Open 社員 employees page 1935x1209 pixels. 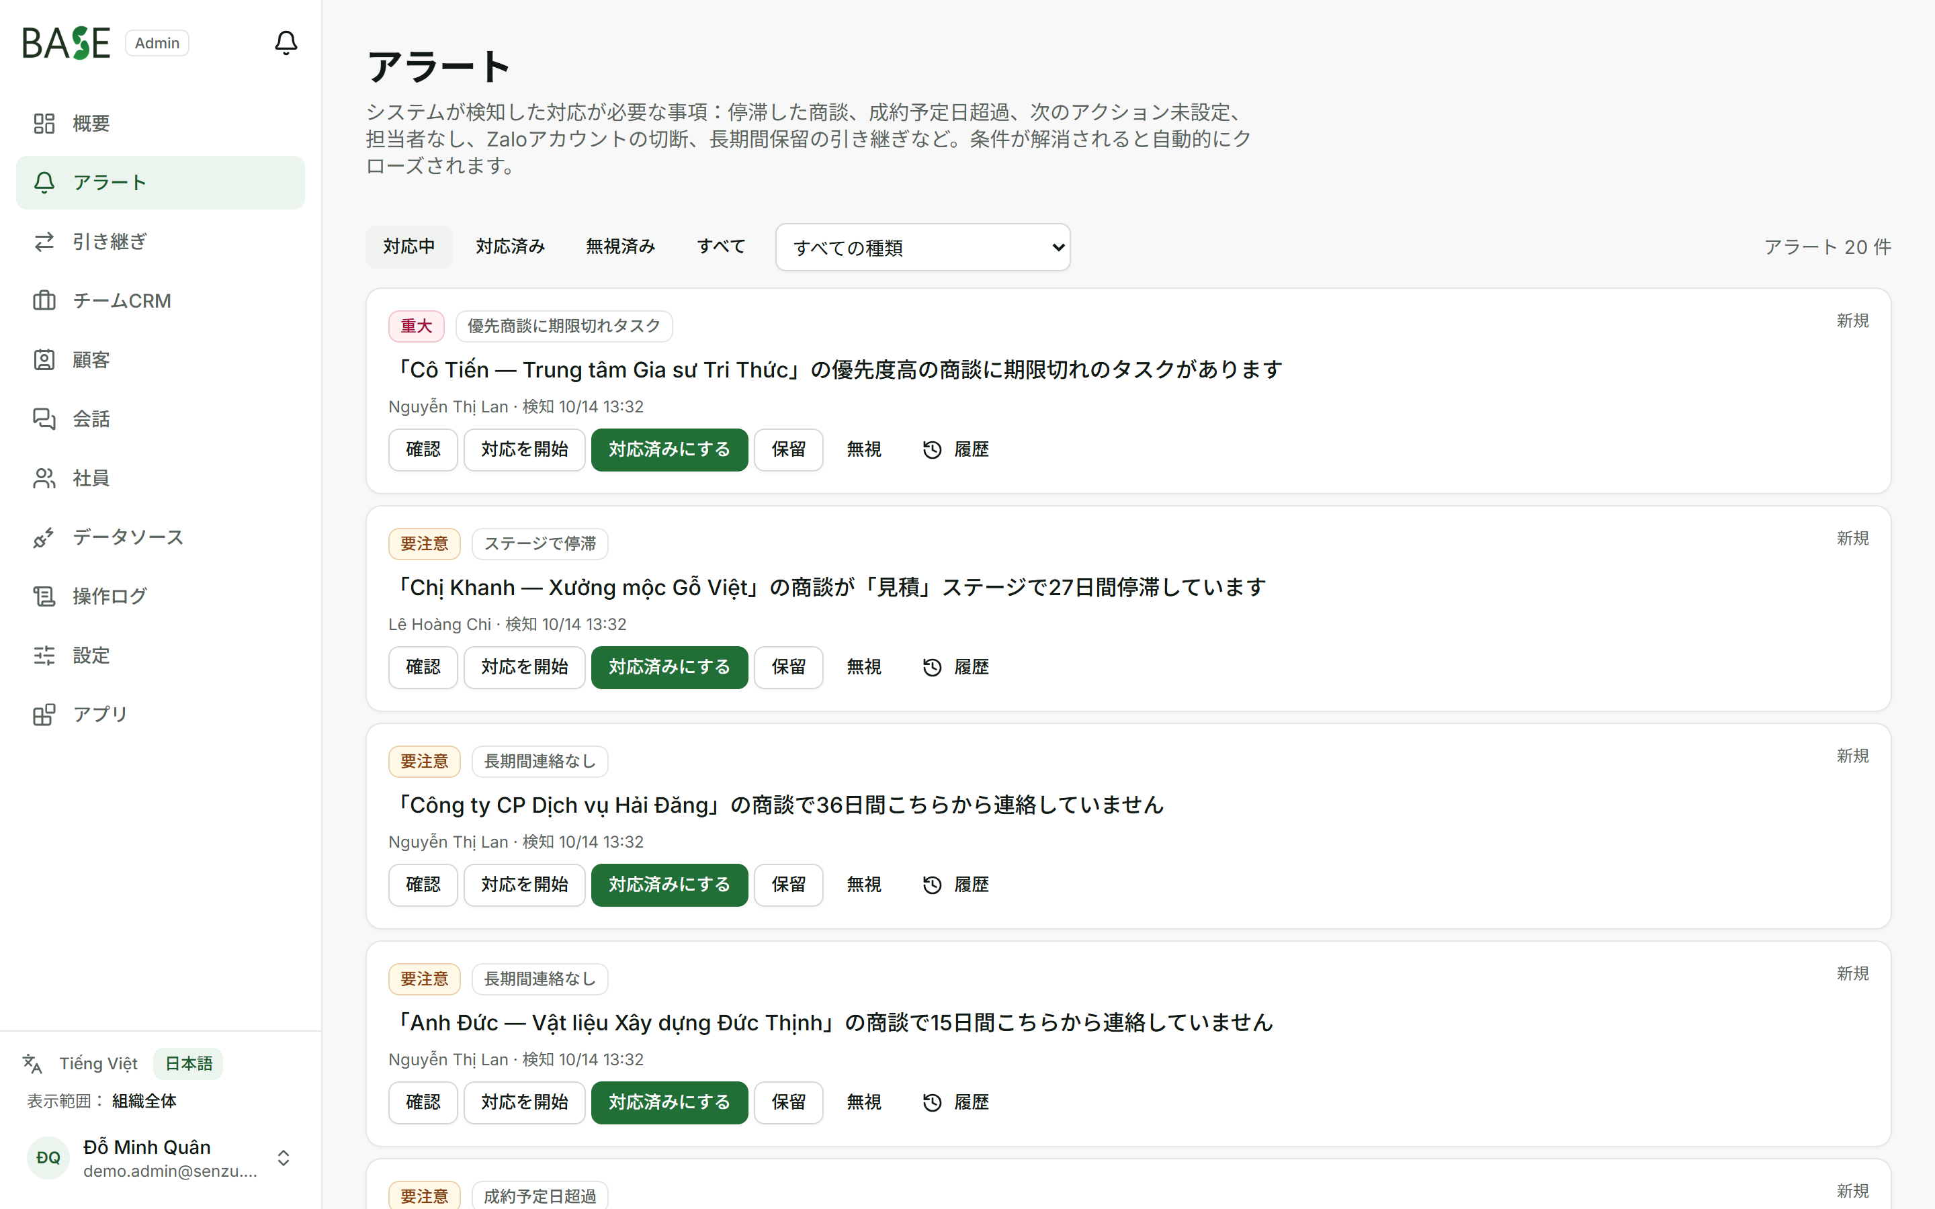pos(160,478)
